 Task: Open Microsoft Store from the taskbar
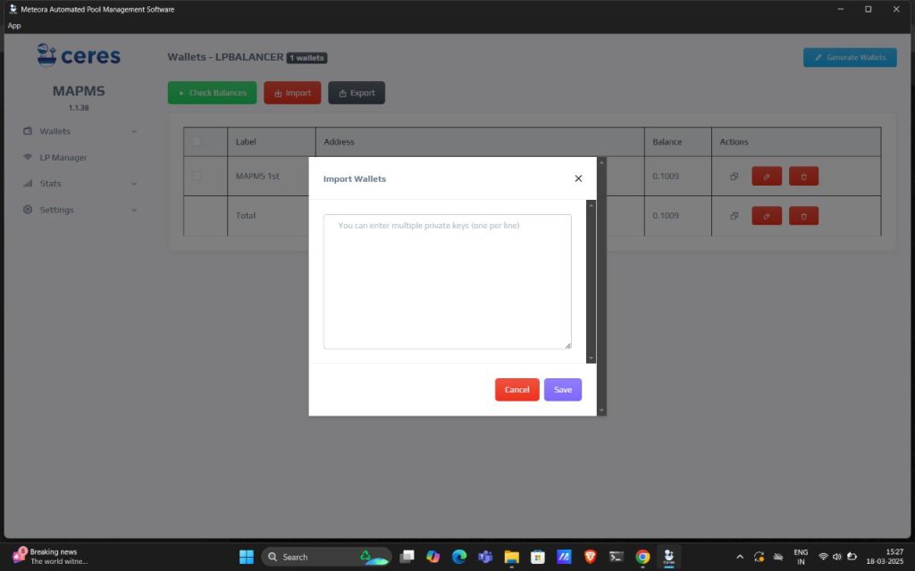pos(538,557)
